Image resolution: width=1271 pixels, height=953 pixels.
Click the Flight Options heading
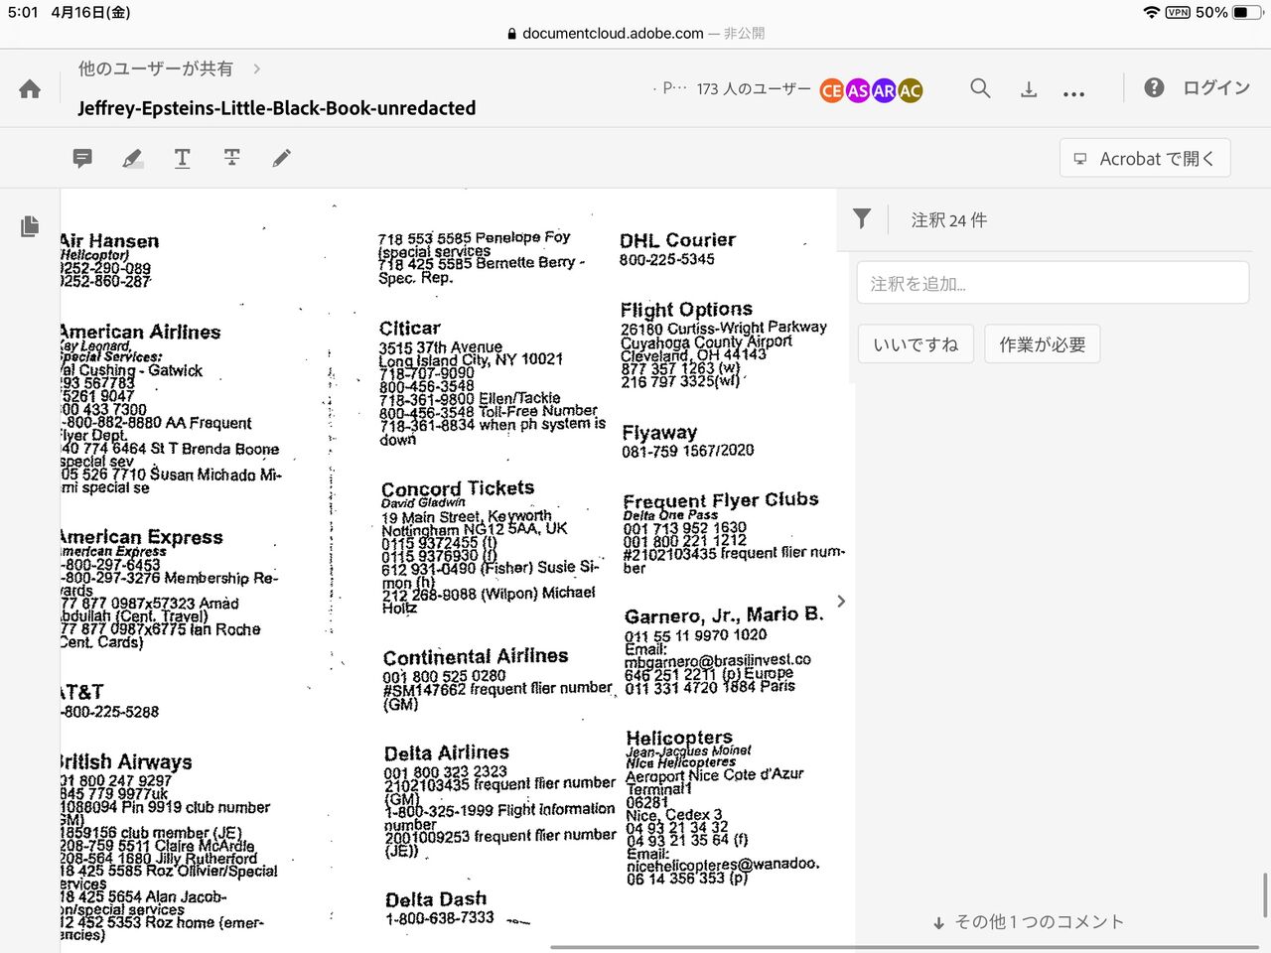pos(686,310)
